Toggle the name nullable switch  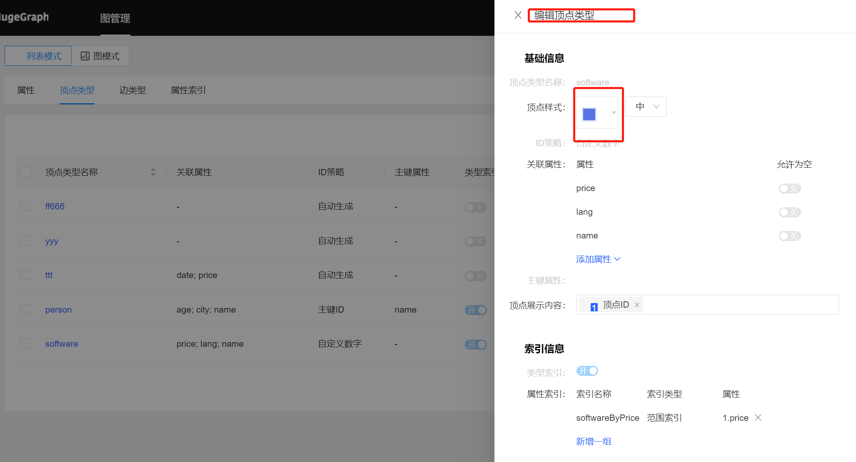click(789, 236)
